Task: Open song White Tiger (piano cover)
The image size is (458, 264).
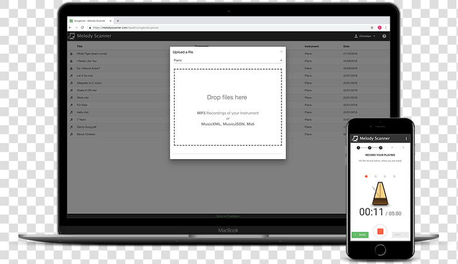Action: tap(92, 54)
